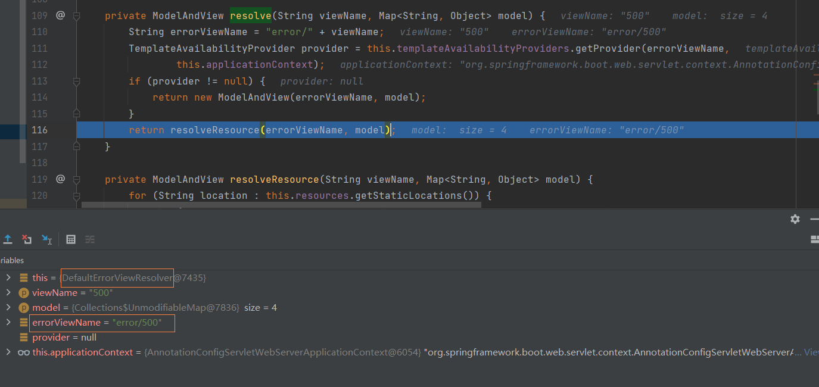The width and height of the screenshot is (819, 387).
Task: Click line number 118 in gutter
Action: point(39,163)
